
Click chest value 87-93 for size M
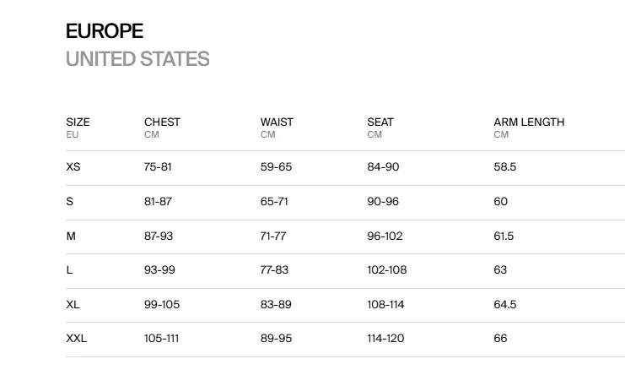click(x=159, y=236)
